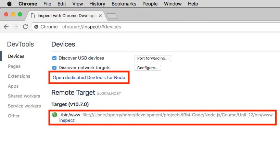Select Devices in DevTools sidebar
The width and height of the screenshot is (280, 153).
tap(16, 56)
